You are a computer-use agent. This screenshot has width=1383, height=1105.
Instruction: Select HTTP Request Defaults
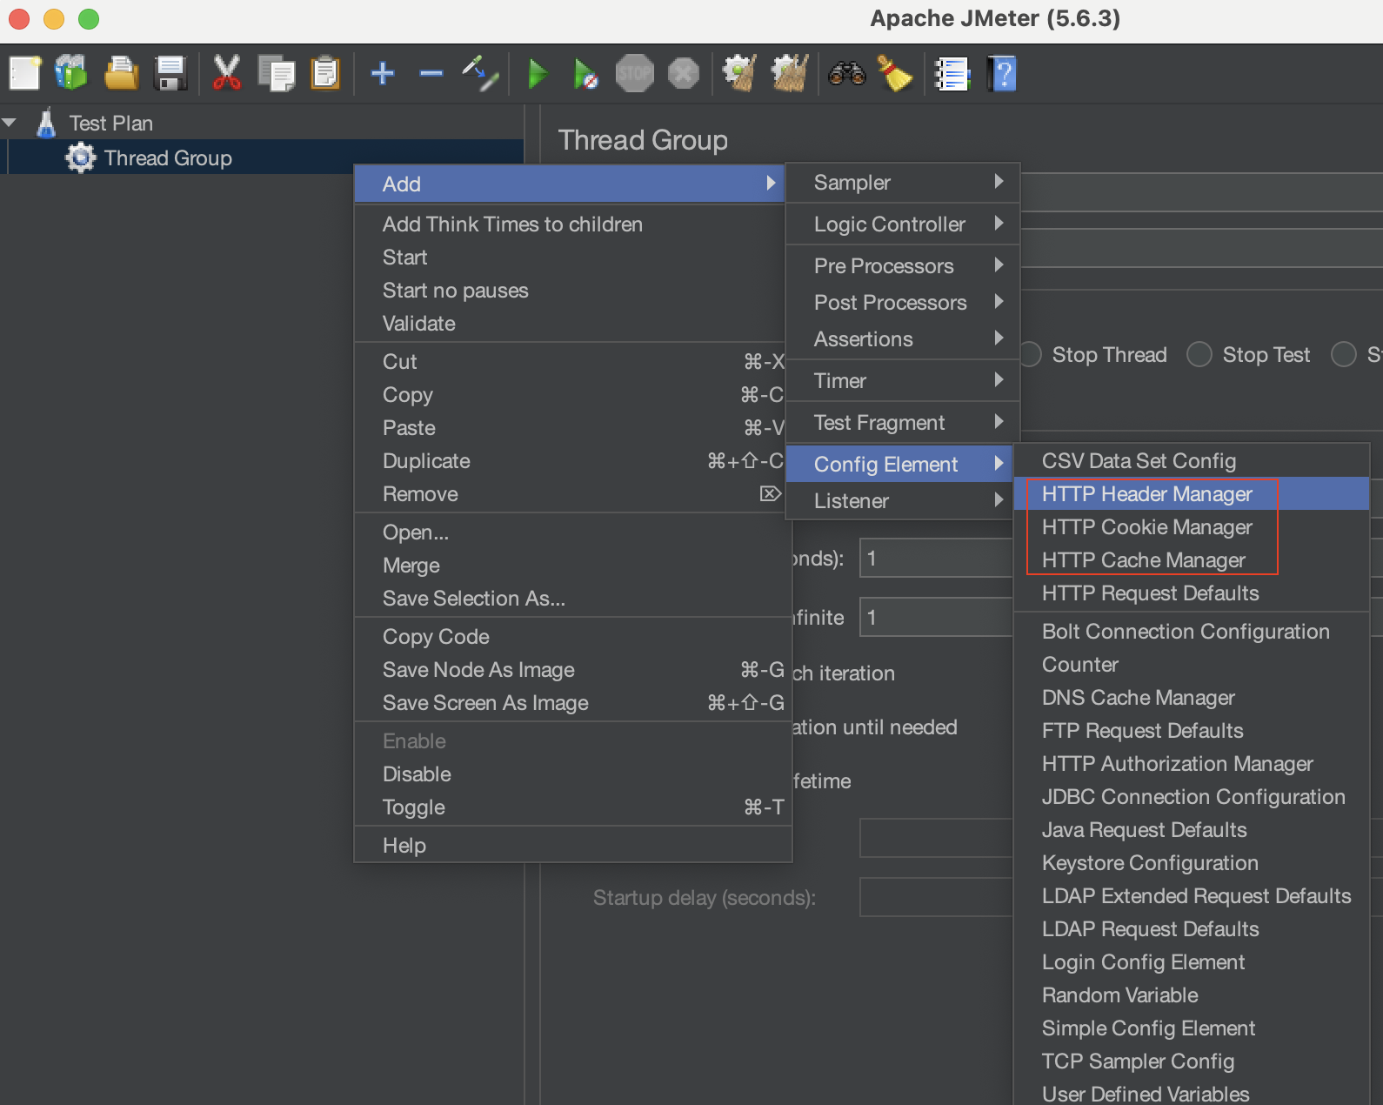(x=1191, y=593)
